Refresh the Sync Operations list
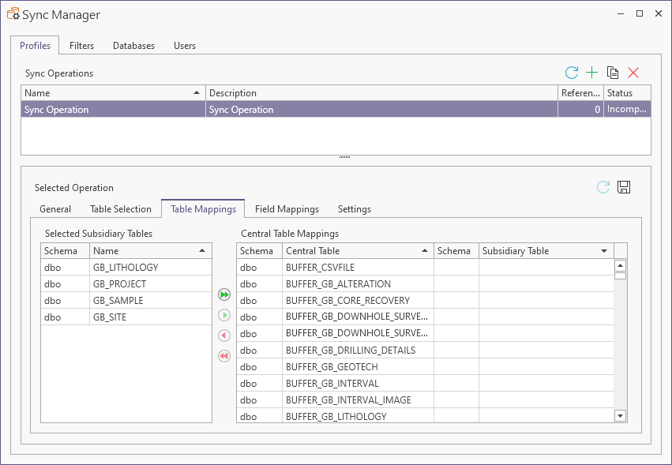Viewport: 672px width, 465px height. click(572, 73)
